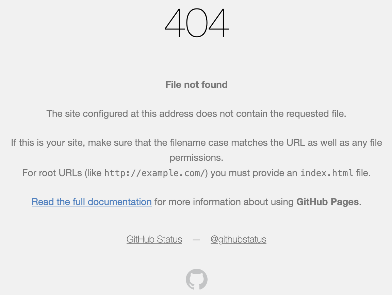Click the dash separator between status links

click(x=196, y=239)
